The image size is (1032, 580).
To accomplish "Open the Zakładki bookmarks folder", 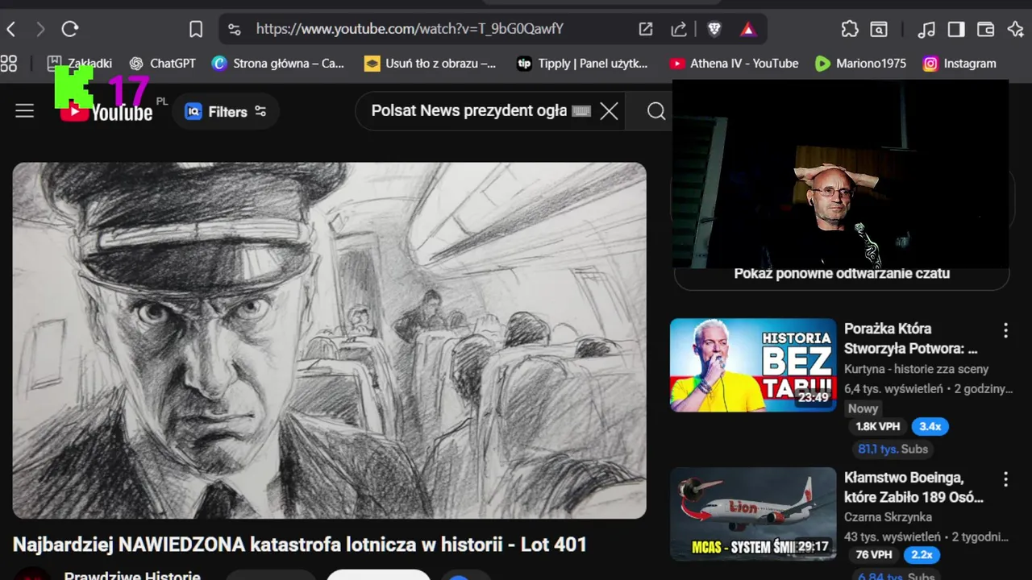I will tap(79, 64).
